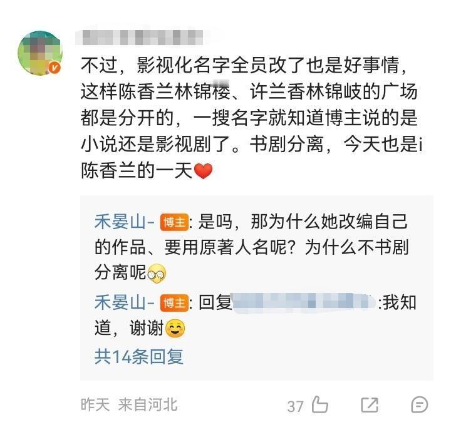
Task: Open the commenter's pixelated avatar
Action: coord(39,53)
